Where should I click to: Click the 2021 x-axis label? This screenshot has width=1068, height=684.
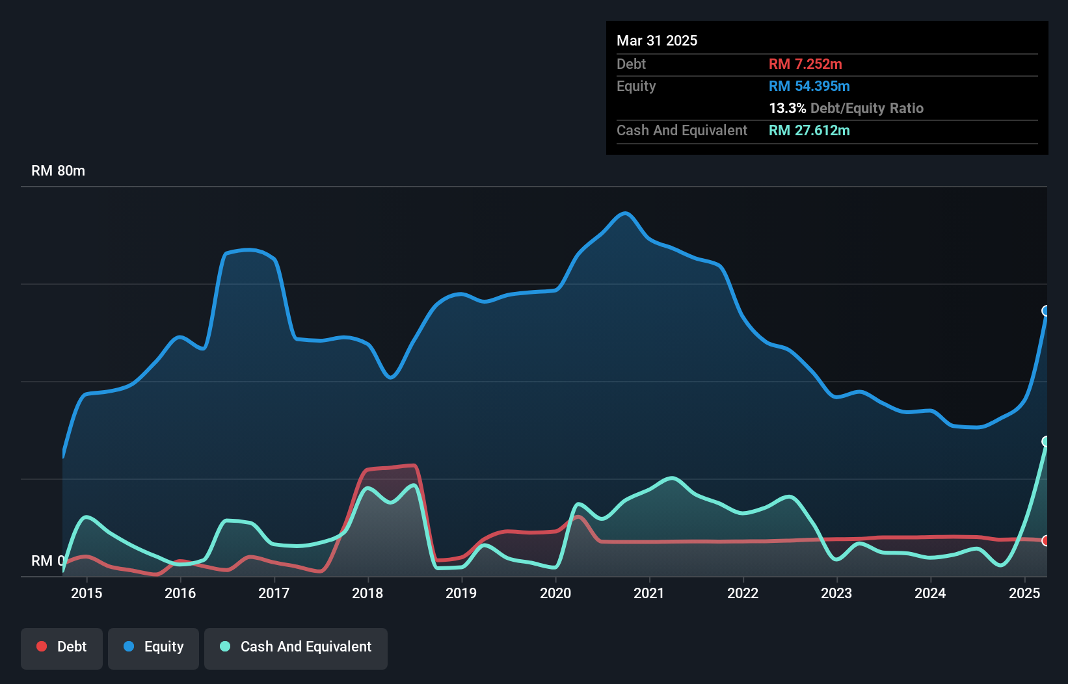click(x=649, y=593)
